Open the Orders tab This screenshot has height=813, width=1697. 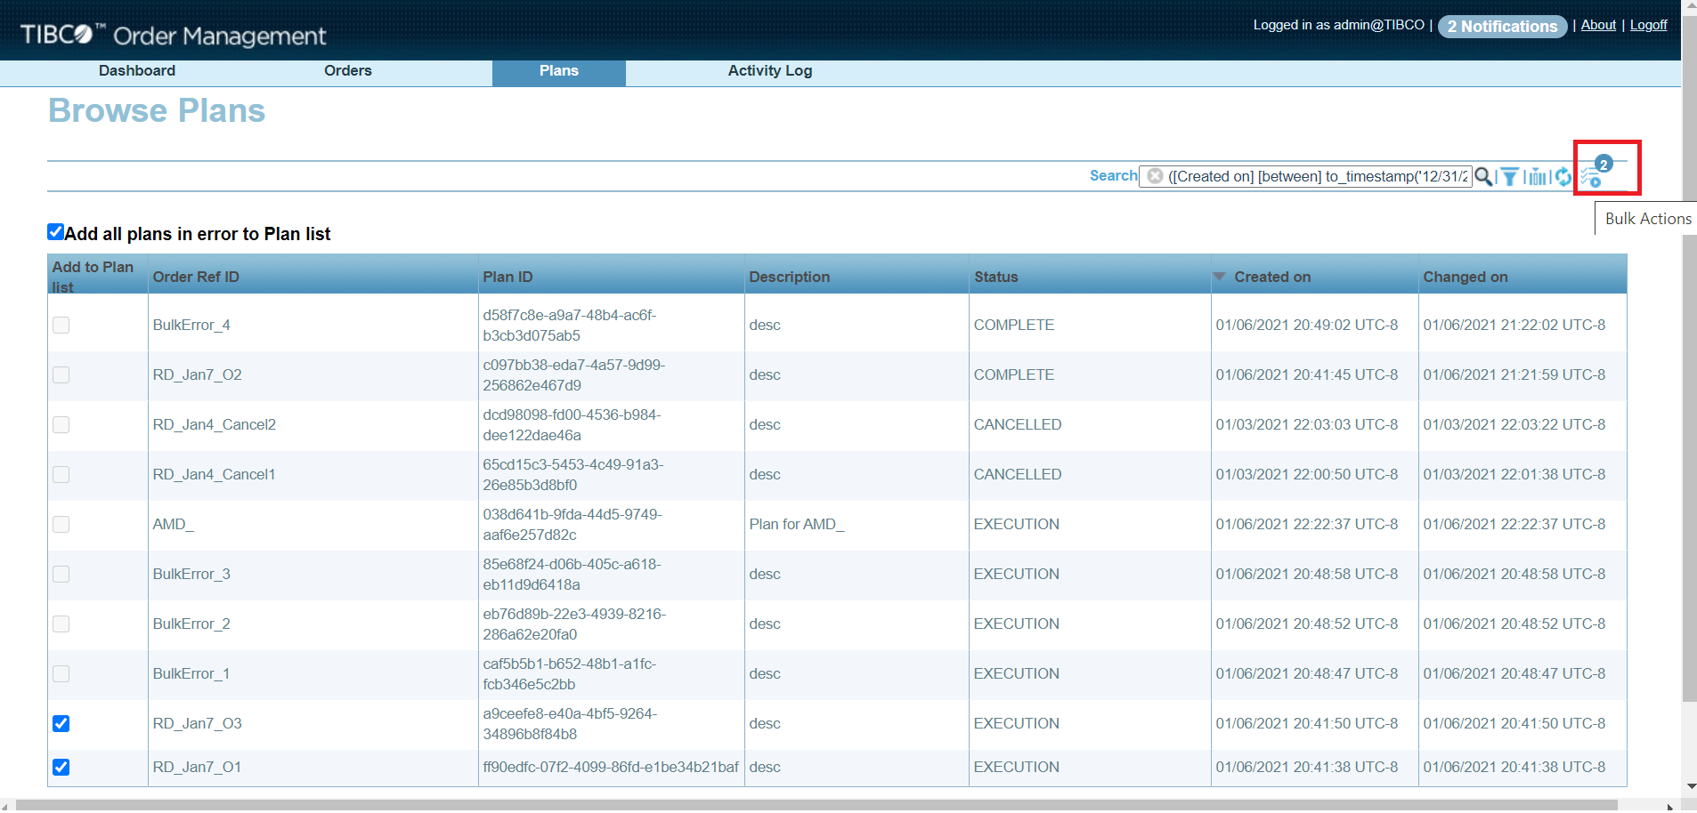(x=348, y=71)
